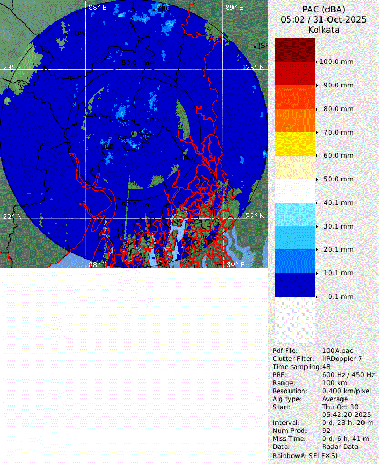
Task: Click the 100A.pac Pdf File value
Action: 338,351
